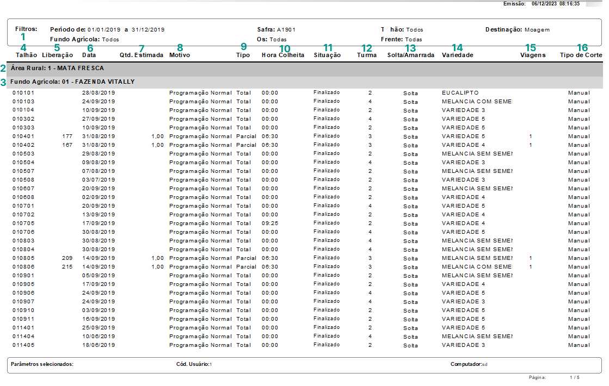This screenshot has width=609, height=386.
Task: Click the Turma column header
Action: pos(367,55)
